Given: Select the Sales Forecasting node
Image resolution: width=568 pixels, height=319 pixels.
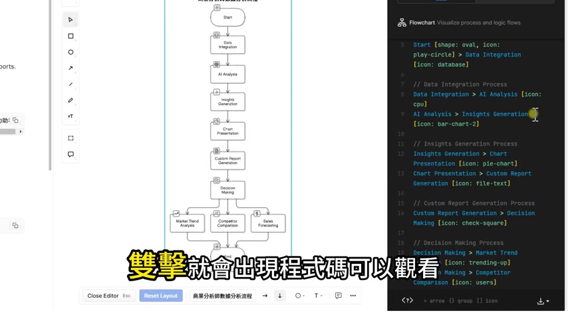Looking at the screenshot, I should tap(268, 223).
